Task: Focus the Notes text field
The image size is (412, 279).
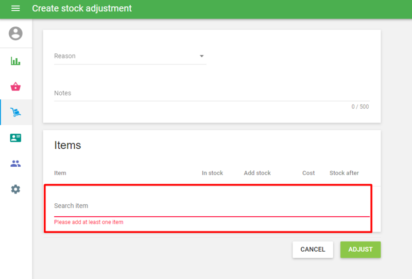Action: pos(211,94)
